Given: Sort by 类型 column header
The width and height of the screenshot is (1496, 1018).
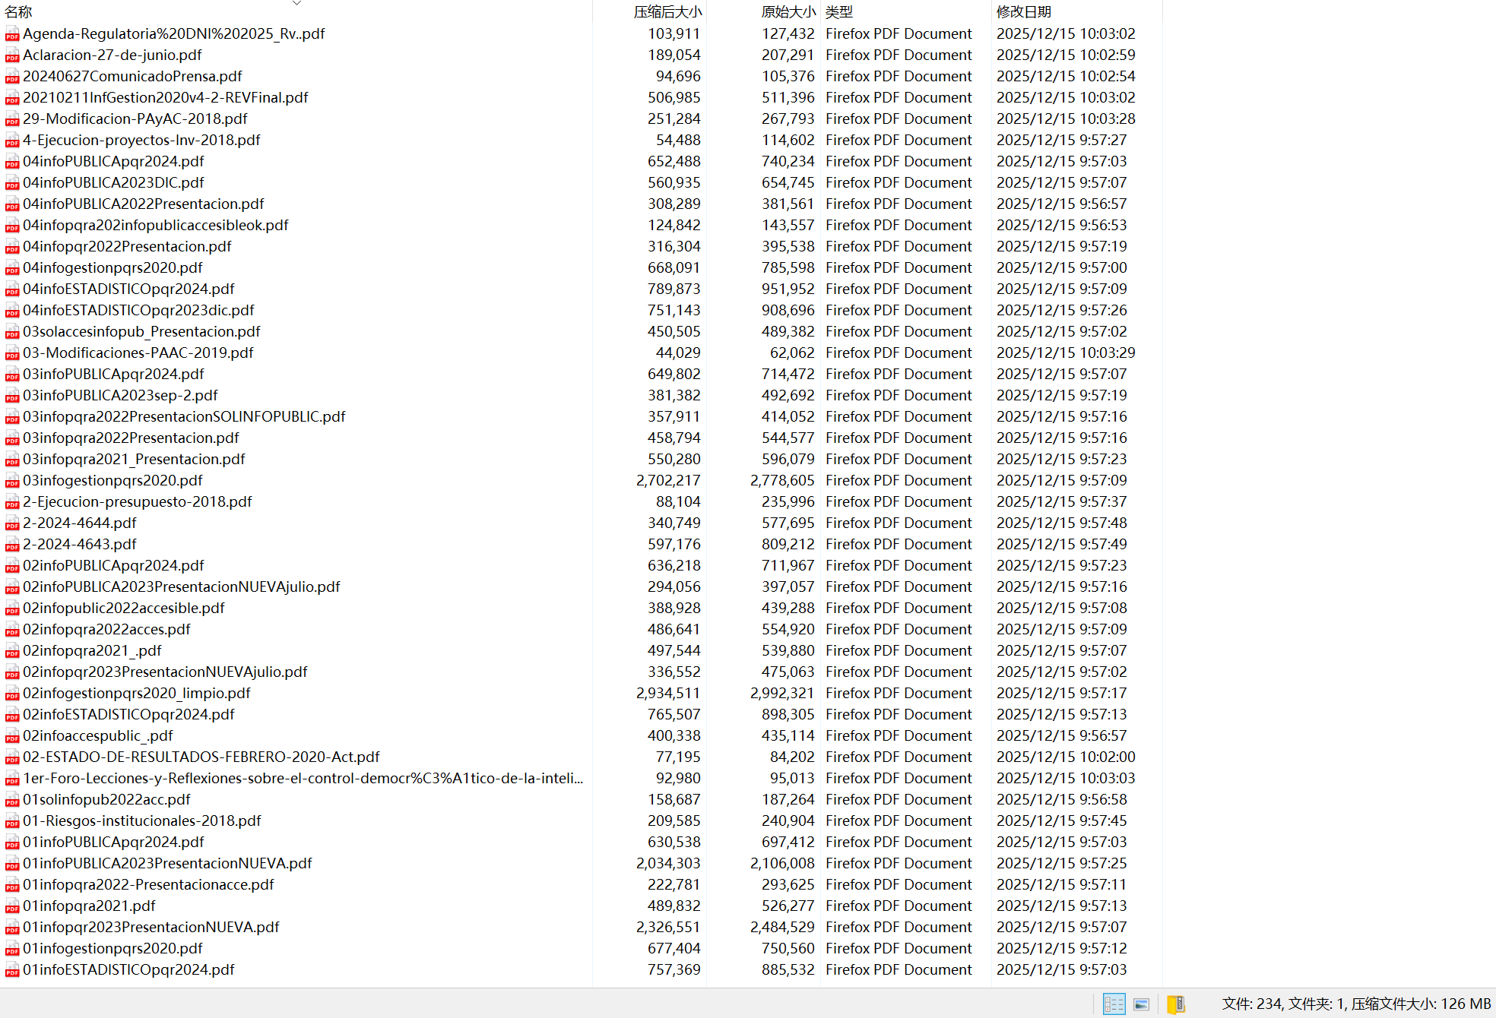Looking at the screenshot, I should pyautogui.click(x=839, y=12).
